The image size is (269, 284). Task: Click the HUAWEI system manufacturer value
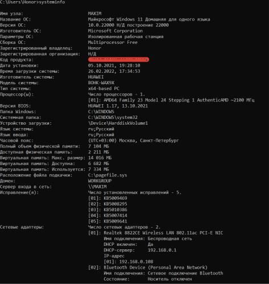click(96, 77)
